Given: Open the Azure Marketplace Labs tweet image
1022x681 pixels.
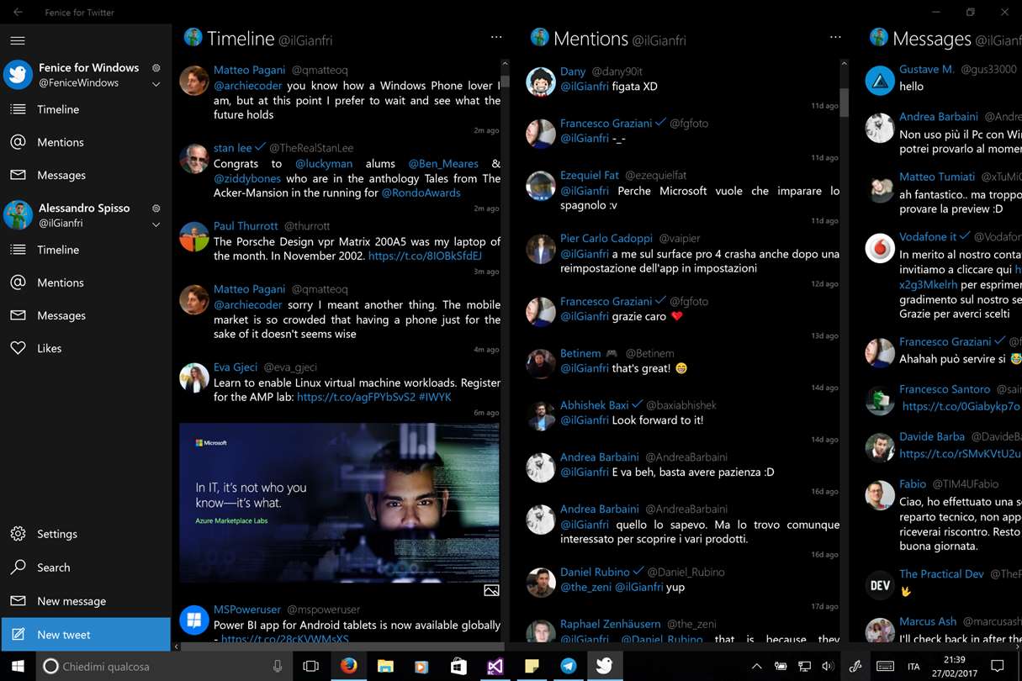Looking at the screenshot, I should (339, 503).
